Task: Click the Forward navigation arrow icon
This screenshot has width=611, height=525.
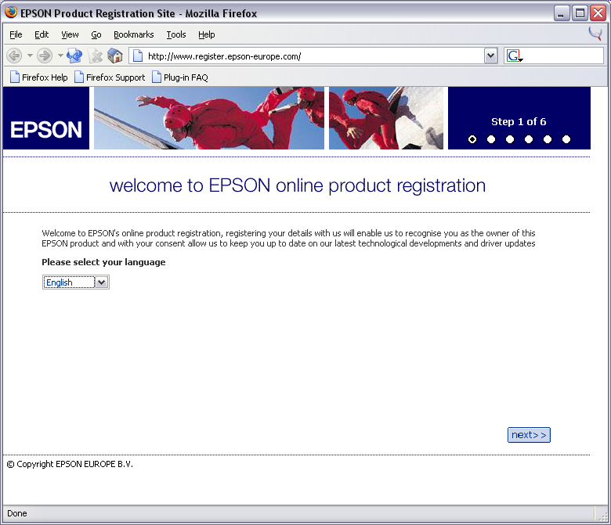Action: tap(45, 56)
